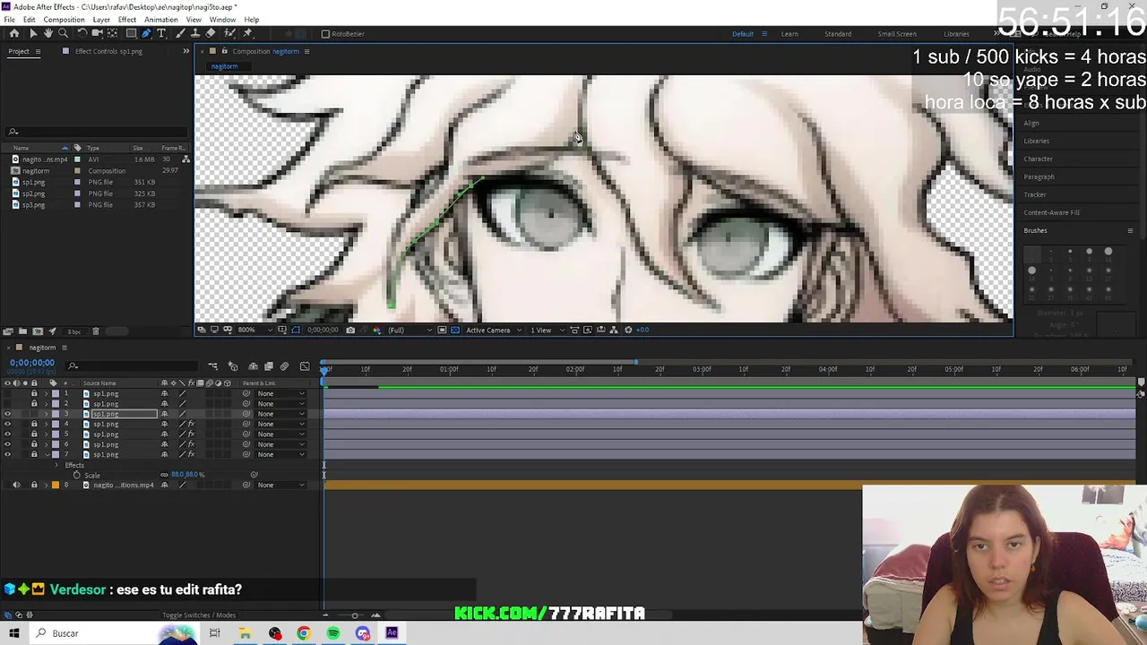Select the Rotation tool
Viewport: 1147px width, 645px height.
click(x=82, y=33)
